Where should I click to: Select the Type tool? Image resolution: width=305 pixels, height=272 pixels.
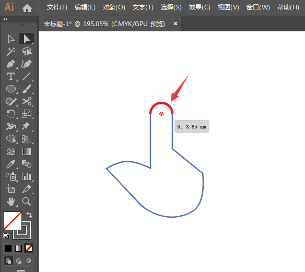point(11,76)
